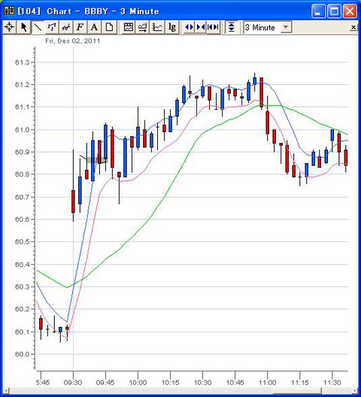Click the 10:00 time axis label
Viewport: 361px width, 397px height.
pos(138,383)
